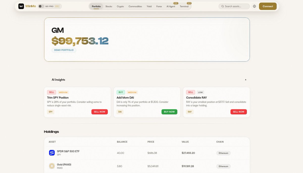The image size is (303, 173).
Task: Click the SPY ticker chip
Action: [50, 112]
